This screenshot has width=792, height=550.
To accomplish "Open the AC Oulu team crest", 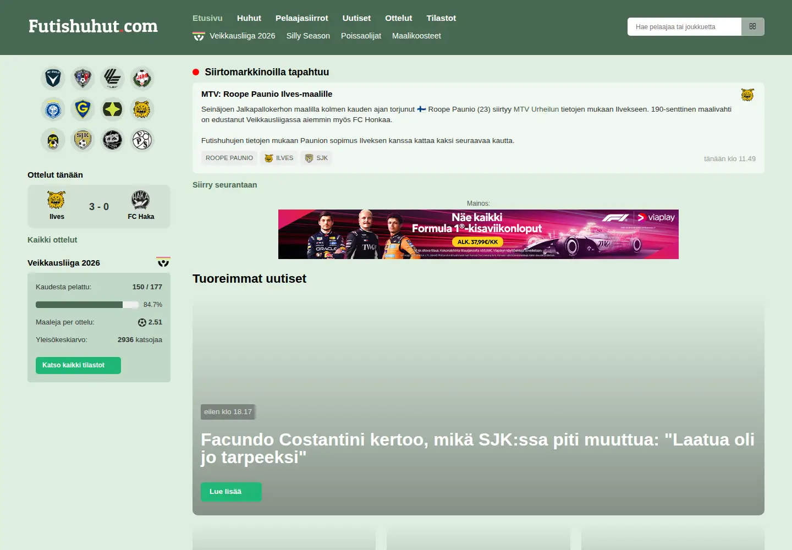I will 53,78.
